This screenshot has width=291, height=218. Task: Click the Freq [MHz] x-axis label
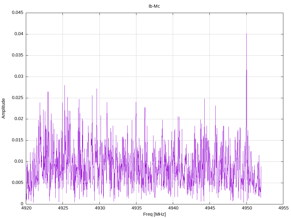pos(154,214)
